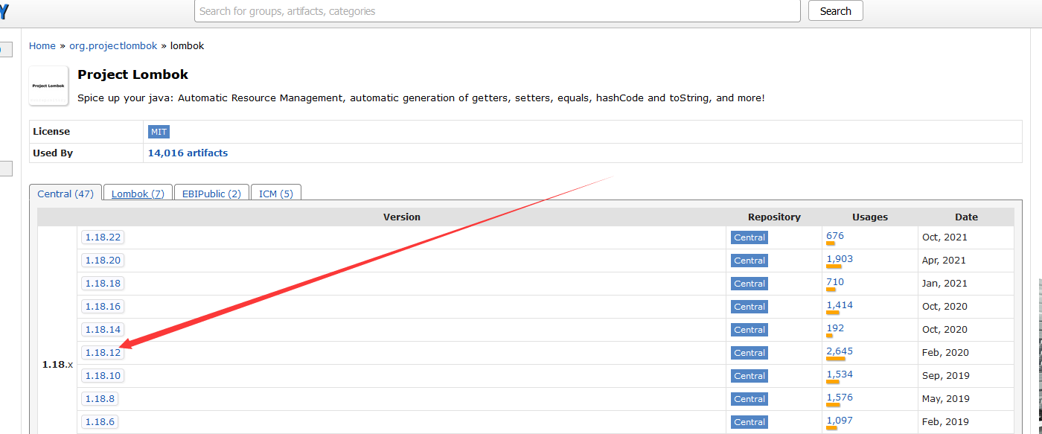Click the lombok breadcrumb text
The height and width of the screenshot is (434, 1042).
point(187,45)
